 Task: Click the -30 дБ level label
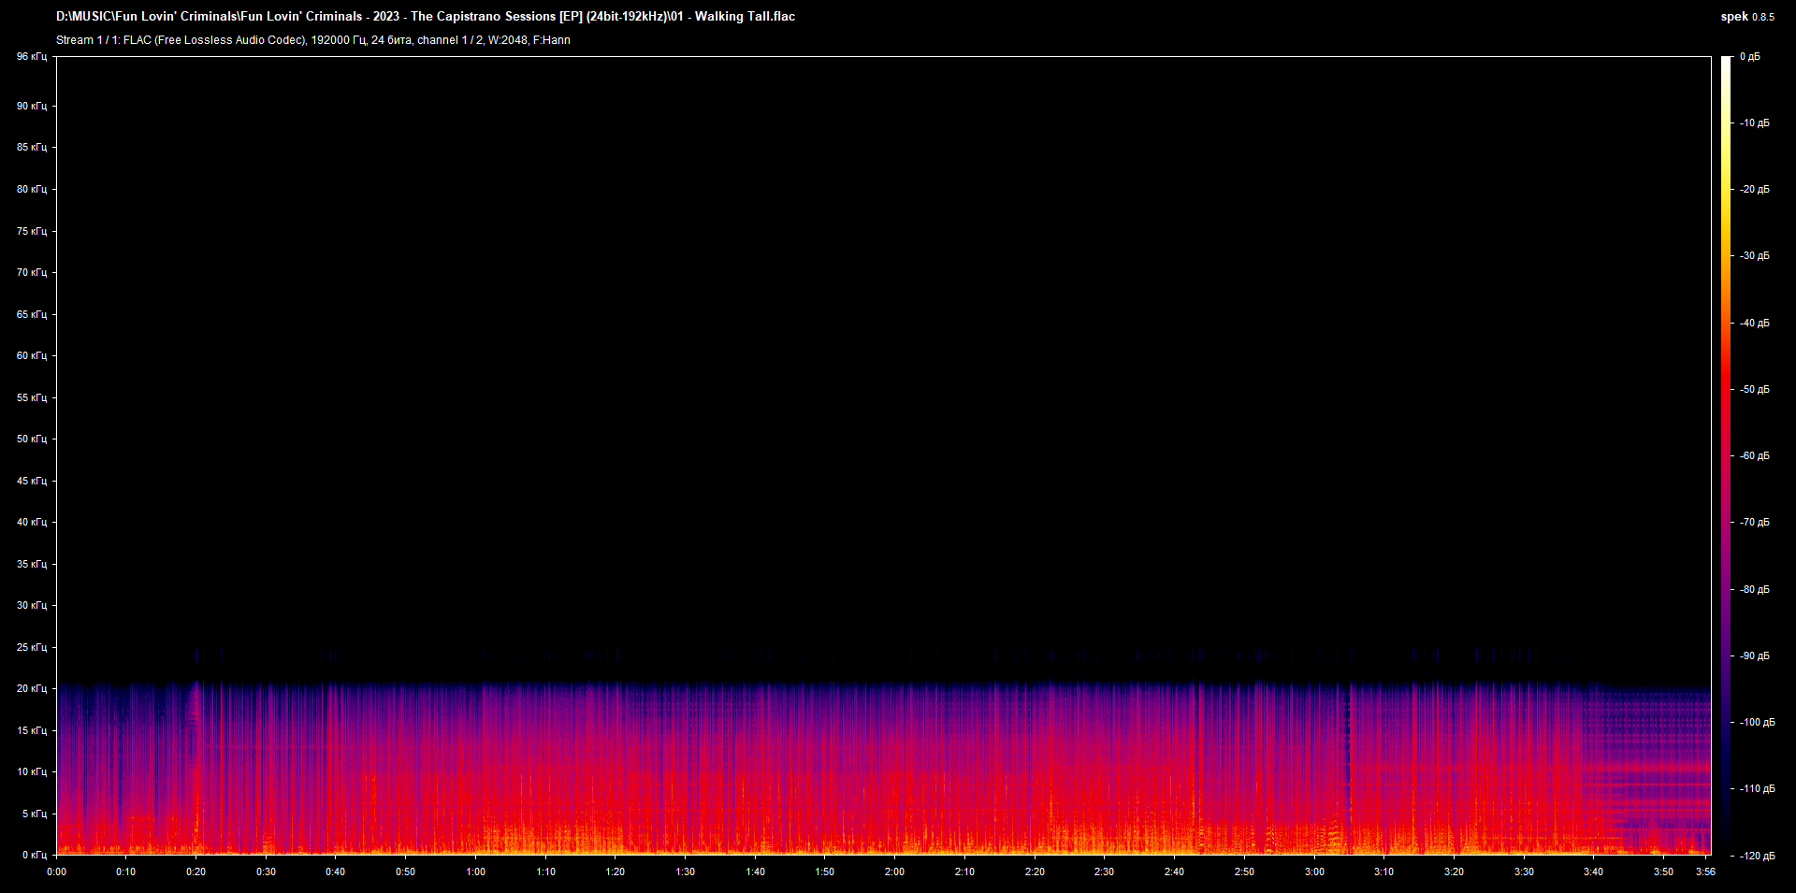[x=1754, y=255]
